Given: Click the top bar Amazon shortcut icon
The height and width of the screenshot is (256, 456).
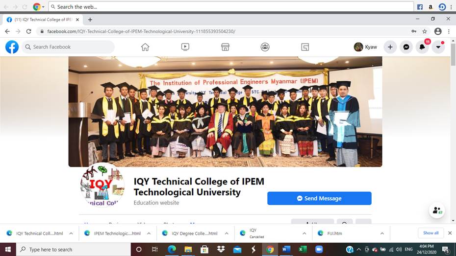Looking at the screenshot, I should coord(431,7).
